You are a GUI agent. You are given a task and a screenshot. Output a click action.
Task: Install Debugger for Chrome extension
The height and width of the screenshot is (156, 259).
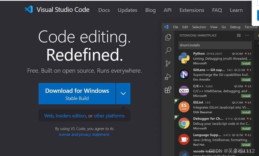(x=246, y=129)
